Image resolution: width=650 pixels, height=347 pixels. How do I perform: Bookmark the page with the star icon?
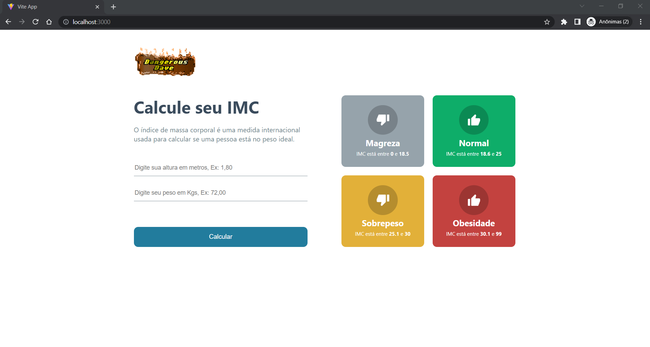point(547,22)
